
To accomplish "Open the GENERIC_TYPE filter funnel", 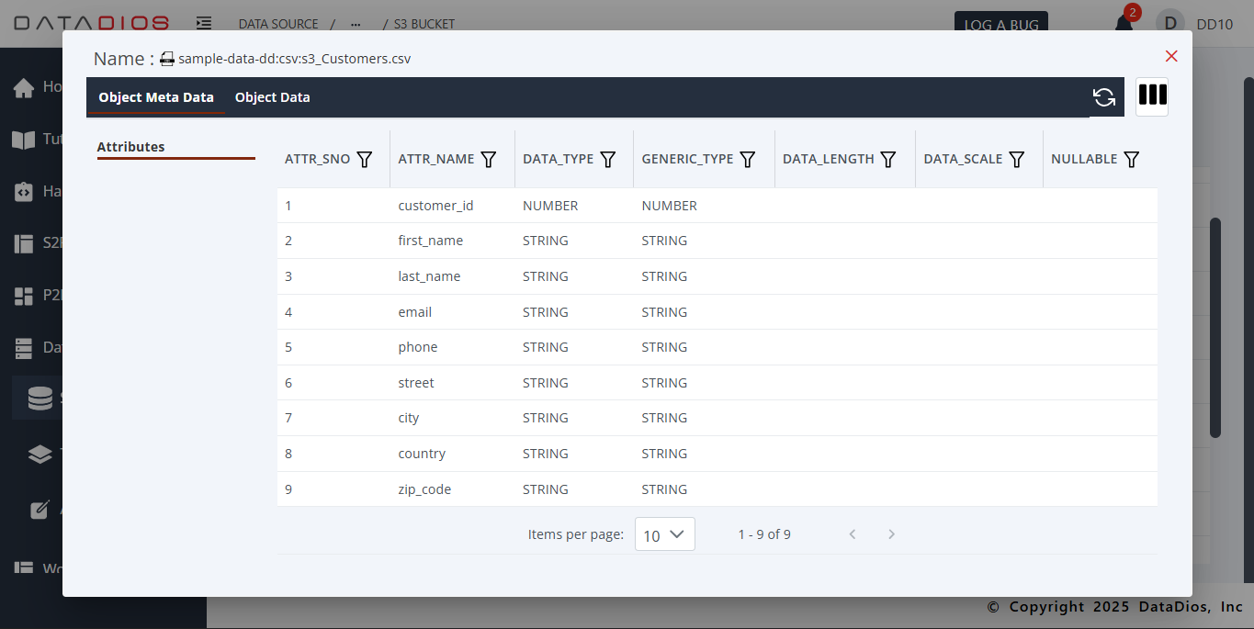I will pyautogui.click(x=749, y=159).
